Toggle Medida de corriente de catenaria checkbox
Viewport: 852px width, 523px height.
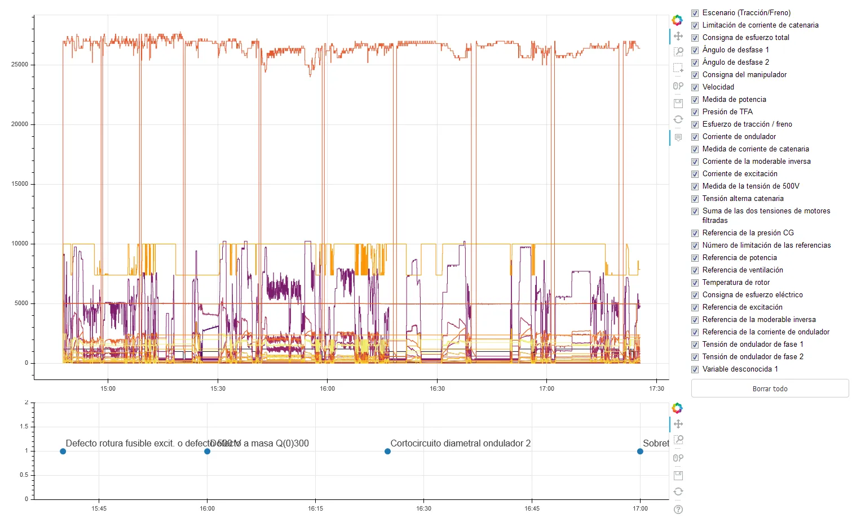pyautogui.click(x=695, y=149)
